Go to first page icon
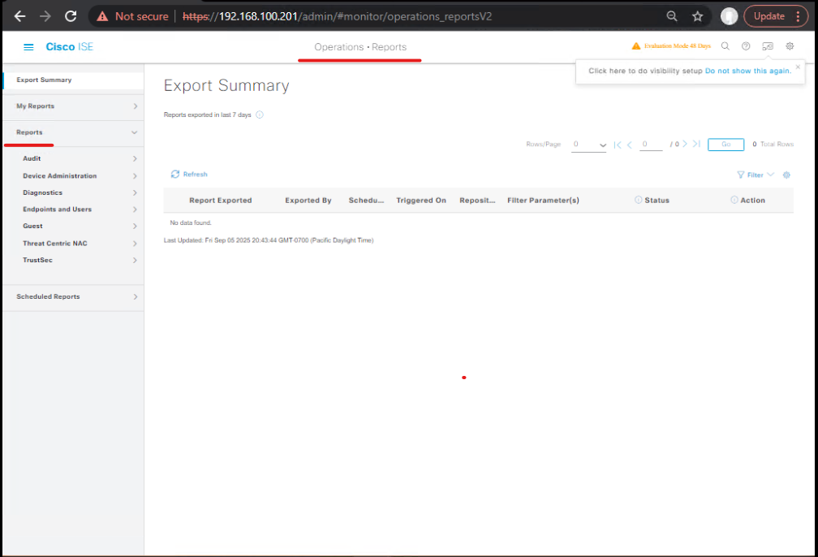The width and height of the screenshot is (818, 557). [618, 145]
